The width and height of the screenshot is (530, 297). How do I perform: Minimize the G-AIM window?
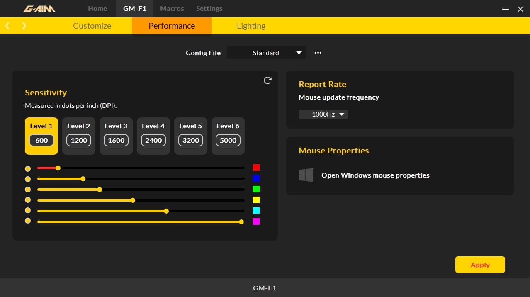point(506,9)
